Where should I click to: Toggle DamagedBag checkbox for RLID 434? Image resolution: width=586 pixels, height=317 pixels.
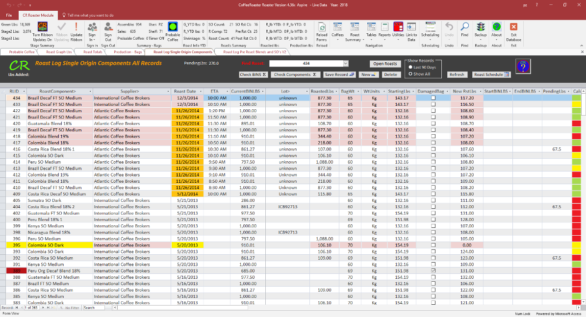[x=433, y=98]
